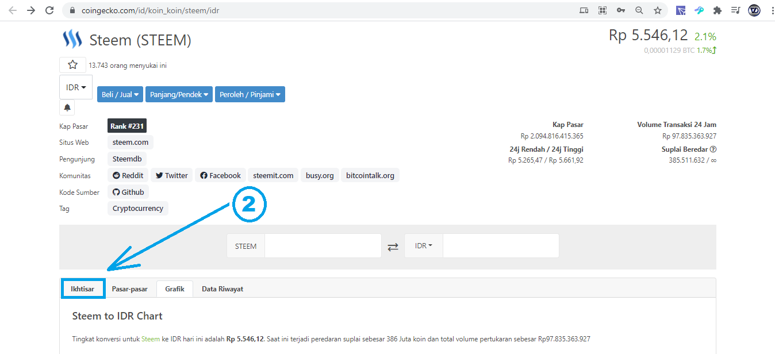The width and height of the screenshot is (775, 354).
Task: Click the Suplai Beredar help question icon
Action: pyautogui.click(x=713, y=149)
